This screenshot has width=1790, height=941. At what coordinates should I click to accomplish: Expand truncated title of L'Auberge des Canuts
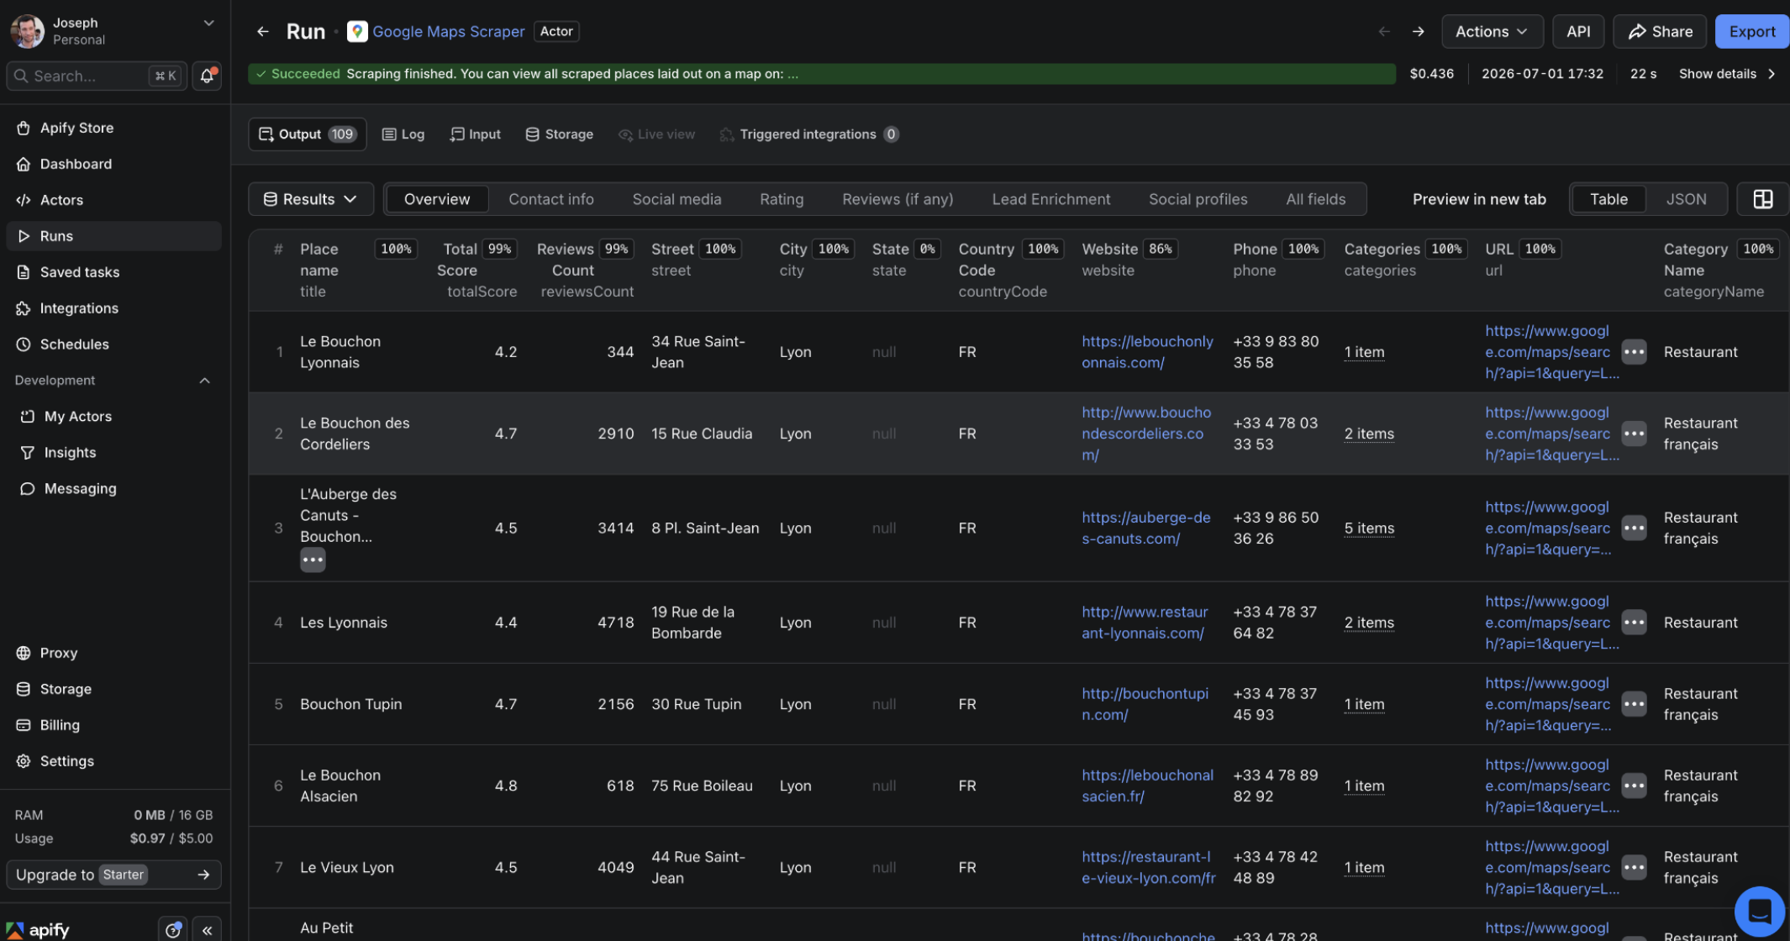313,560
